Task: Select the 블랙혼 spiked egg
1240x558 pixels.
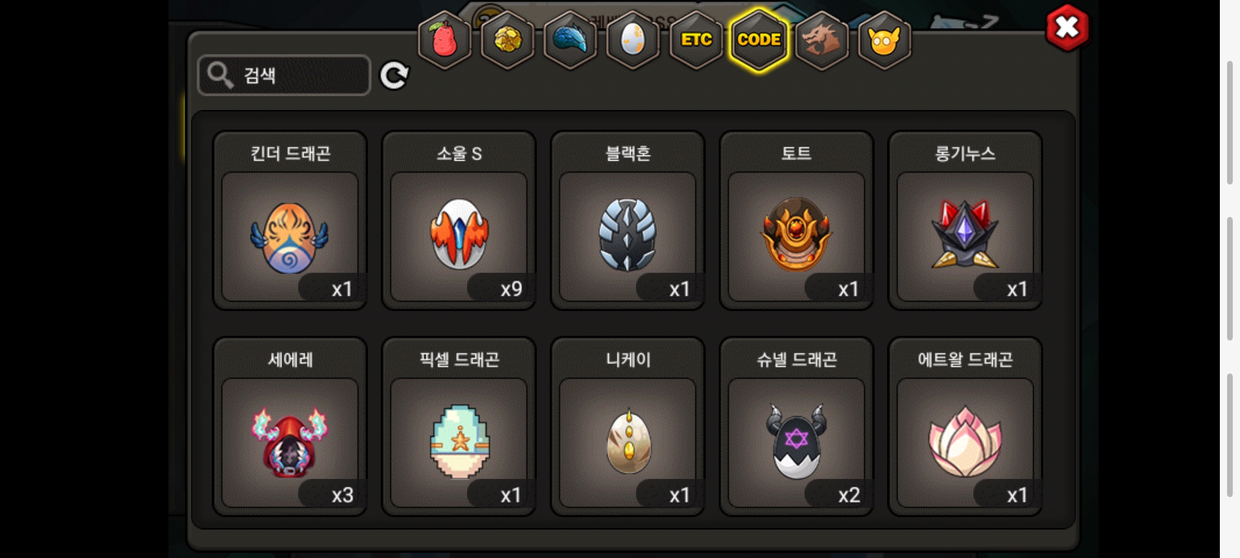Action: [x=628, y=221]
